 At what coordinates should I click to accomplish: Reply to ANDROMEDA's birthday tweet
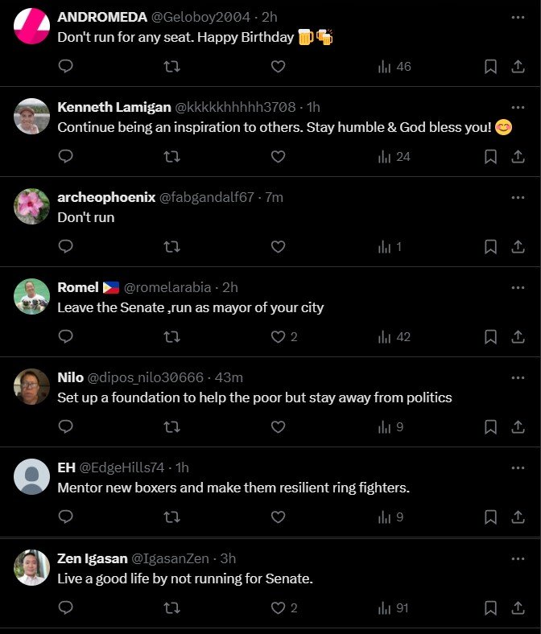(x=66, y=67)
